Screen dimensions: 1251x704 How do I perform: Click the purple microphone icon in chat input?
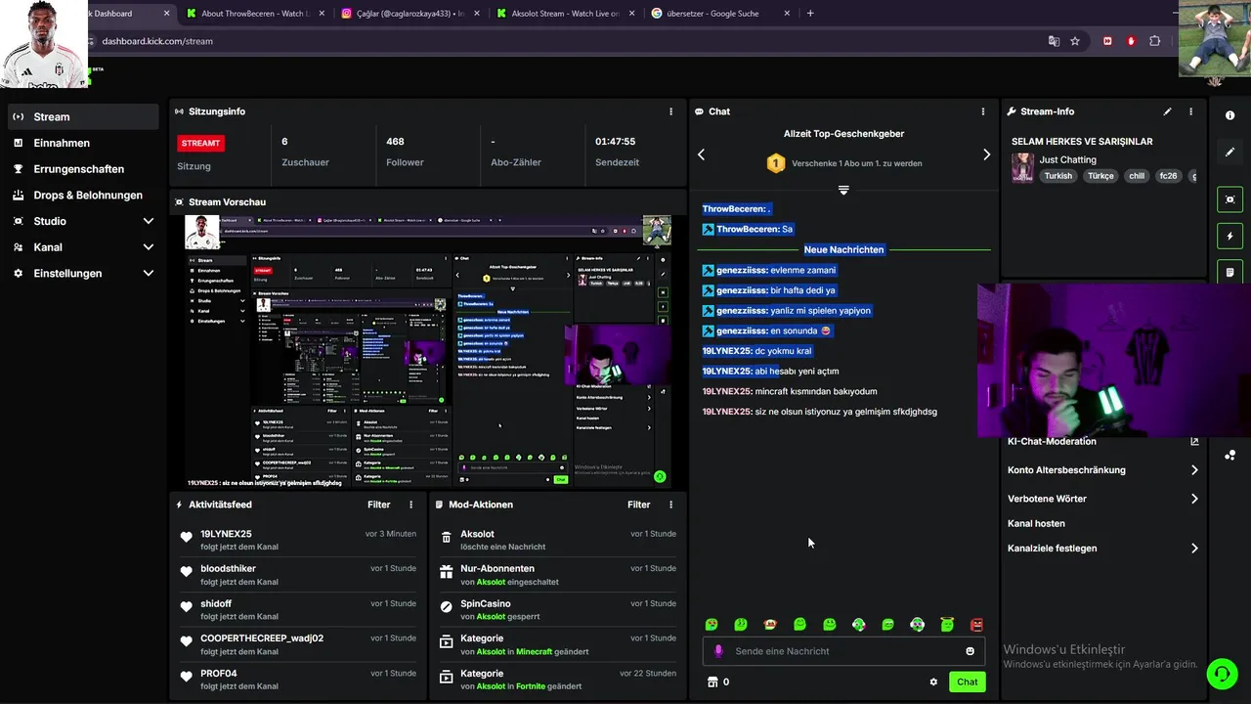718,651
